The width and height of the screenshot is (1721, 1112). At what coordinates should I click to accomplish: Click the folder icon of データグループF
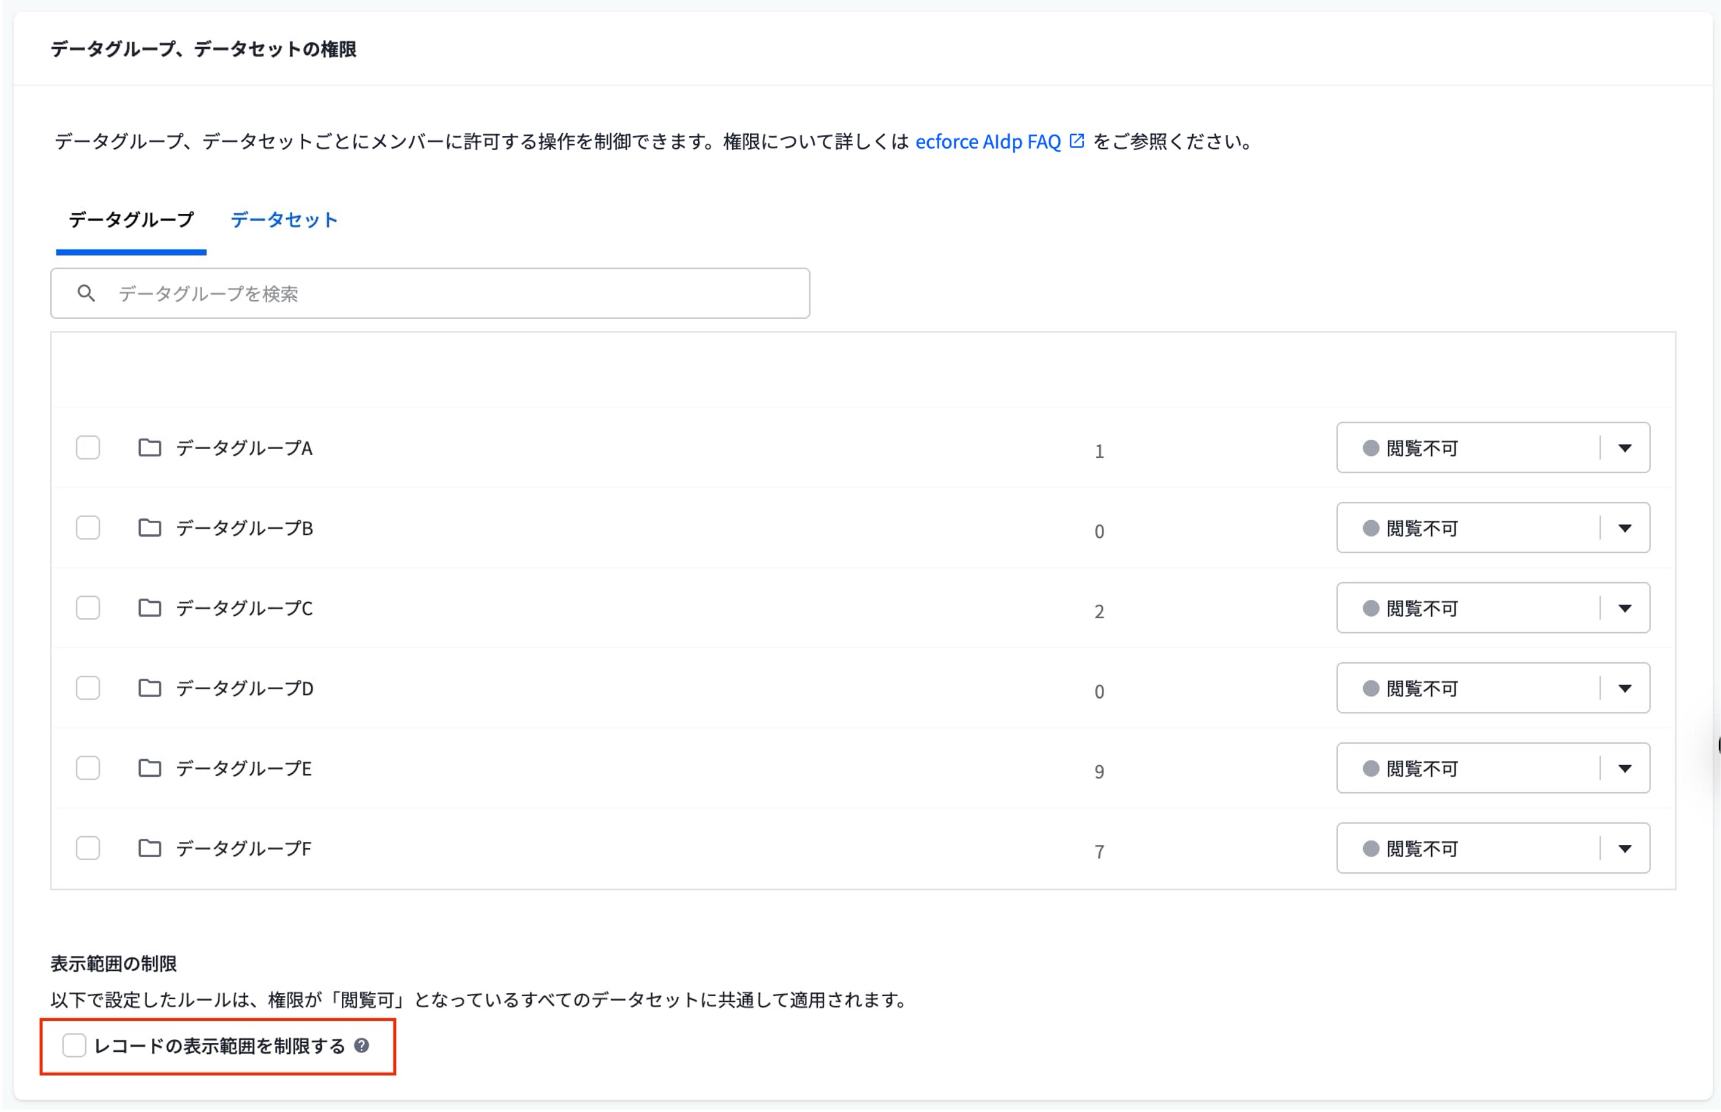[149, 849]
